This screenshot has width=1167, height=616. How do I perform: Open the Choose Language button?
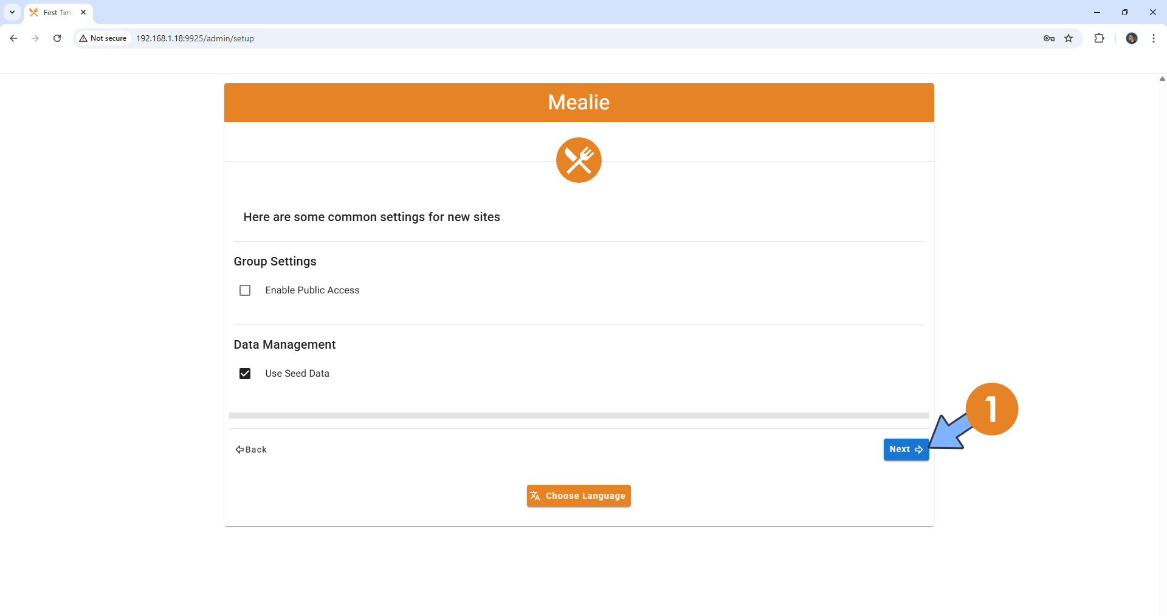tap(579, 496)
